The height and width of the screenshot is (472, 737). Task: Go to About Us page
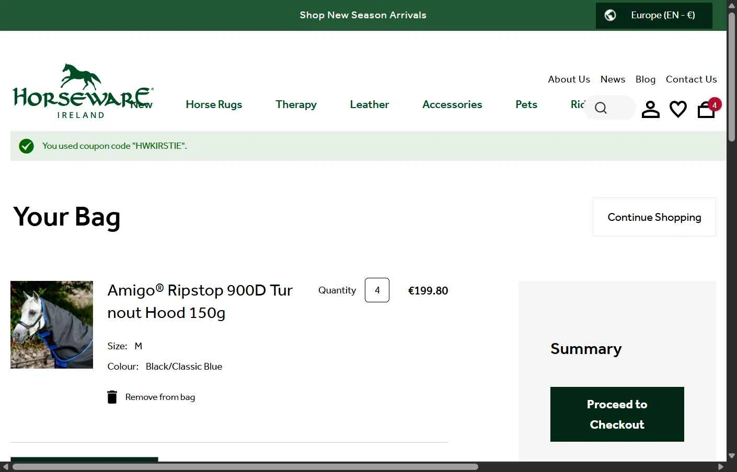pos(569,79)
